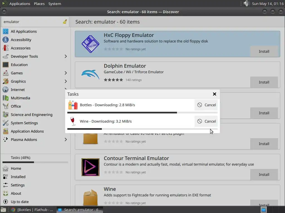Image resolution: width=285 pixels, height=213 pixels.
Task: Click the Application Addons icon
Action: 6,131
